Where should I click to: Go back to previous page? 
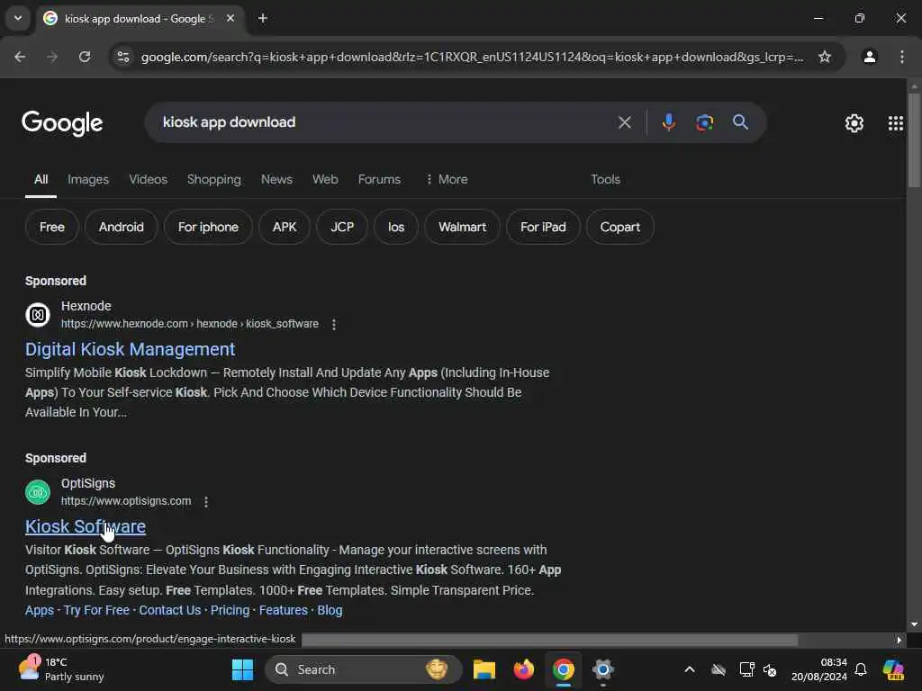coord(20,57)
